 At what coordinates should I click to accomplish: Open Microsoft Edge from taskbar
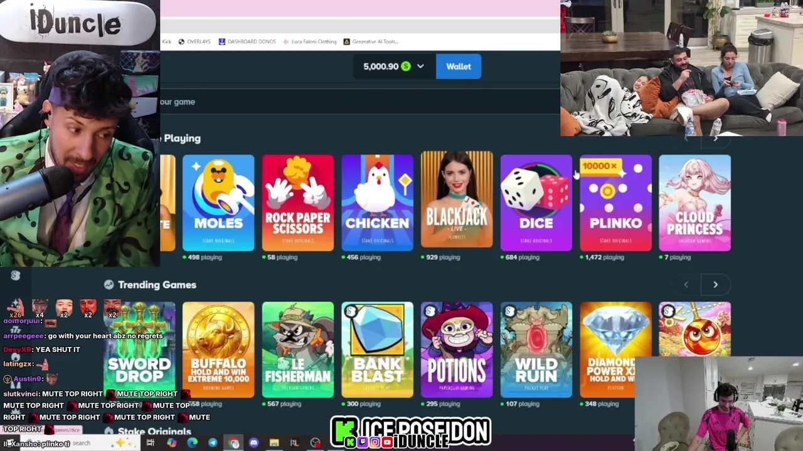point(192,443)
